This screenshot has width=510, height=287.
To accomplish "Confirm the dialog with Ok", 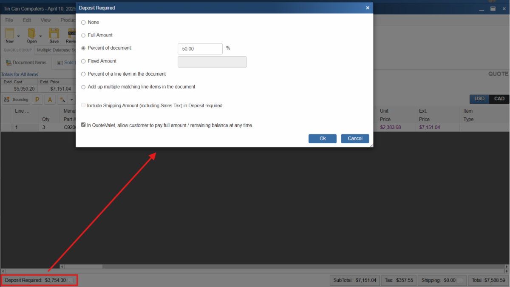I will pos(323,139).
